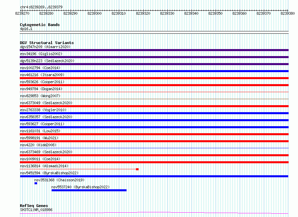Select nsv1009011 (Coe2014) variant label

[40, 159]
